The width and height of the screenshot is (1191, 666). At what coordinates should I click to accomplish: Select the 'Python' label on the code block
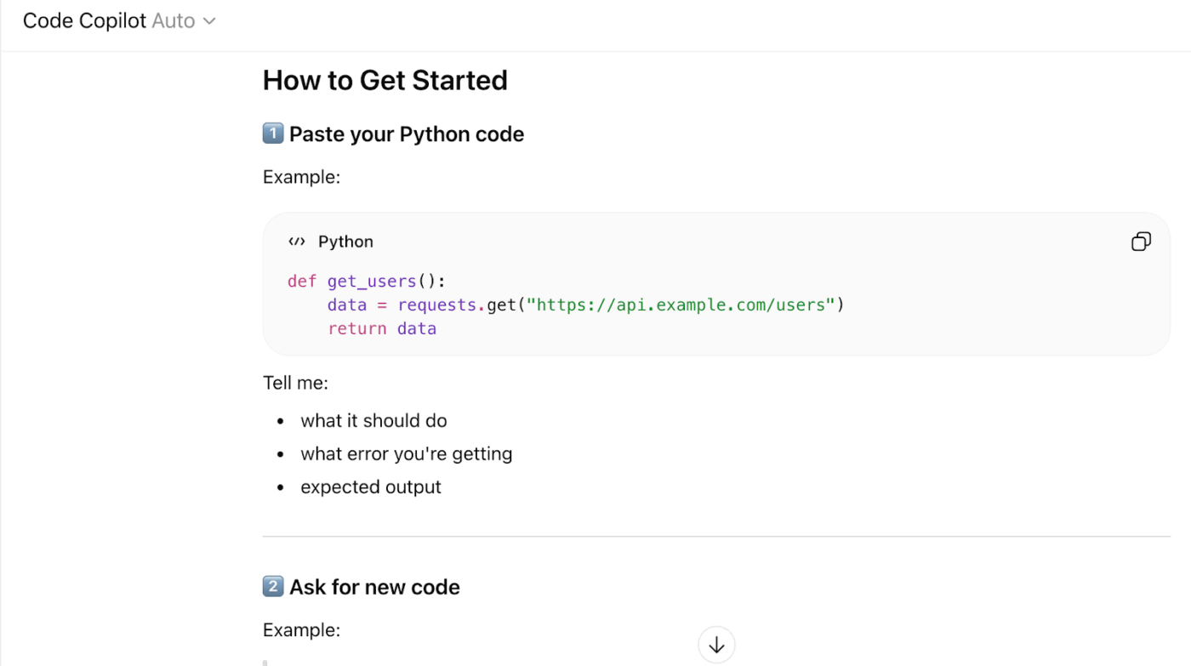click(345, 241)
